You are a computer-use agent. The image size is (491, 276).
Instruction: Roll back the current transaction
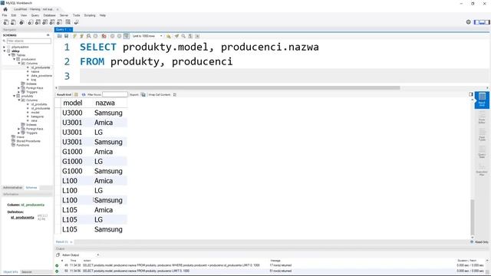[119, 36]
